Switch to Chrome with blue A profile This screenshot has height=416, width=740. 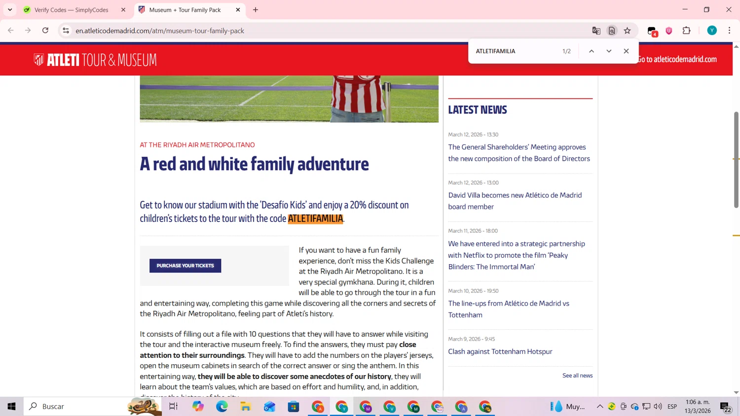click(461, 407)
